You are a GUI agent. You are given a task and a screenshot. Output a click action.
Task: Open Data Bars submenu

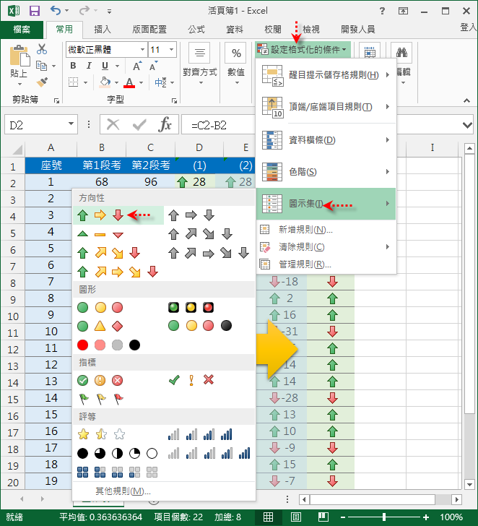point(326,140)
